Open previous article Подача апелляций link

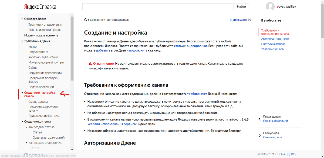(x=275, y=121)
